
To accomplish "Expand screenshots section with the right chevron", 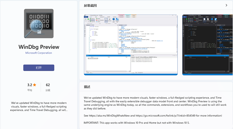I will [x=226, y=5].
